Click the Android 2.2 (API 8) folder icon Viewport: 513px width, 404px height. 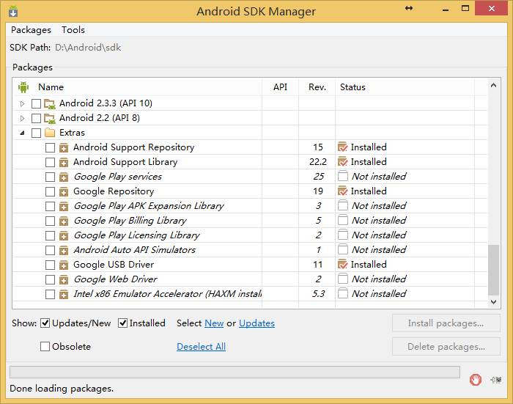[50, 118]
